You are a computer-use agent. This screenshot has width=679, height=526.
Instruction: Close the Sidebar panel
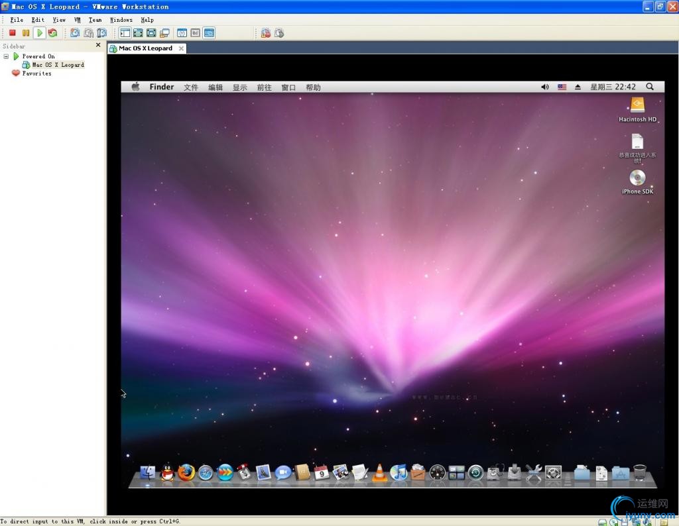point(98,45)
